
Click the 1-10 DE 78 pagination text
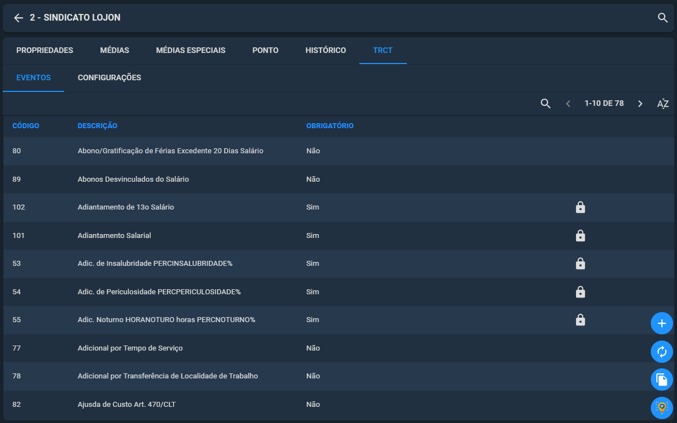click(x=604, y=104)
